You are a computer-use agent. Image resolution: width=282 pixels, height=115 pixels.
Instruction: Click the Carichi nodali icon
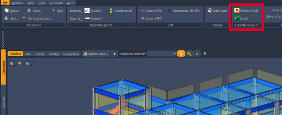111,11
